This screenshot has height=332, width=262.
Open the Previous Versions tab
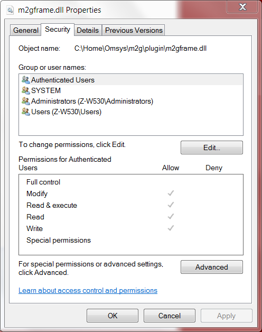point(134,30)
